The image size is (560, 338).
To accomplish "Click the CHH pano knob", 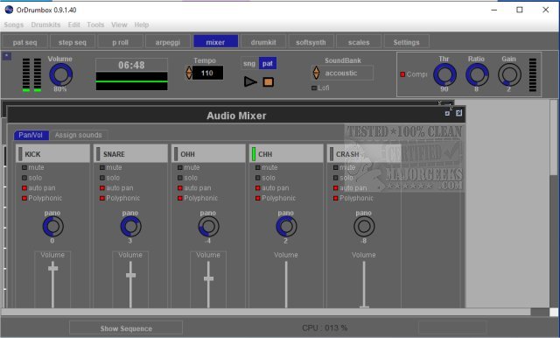I will click(x=286, y=227).
